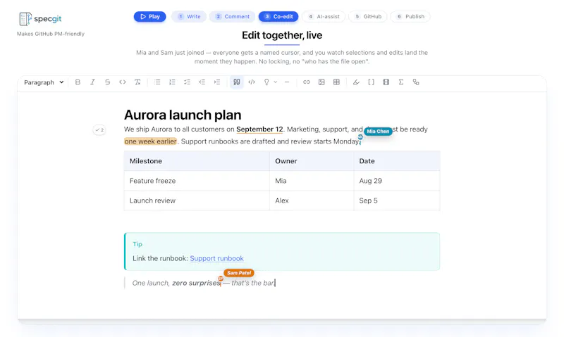The width and height of the screenshot is (564, 337).
Task: Click the 'Date' table header cell
Action: click(397, 161)
